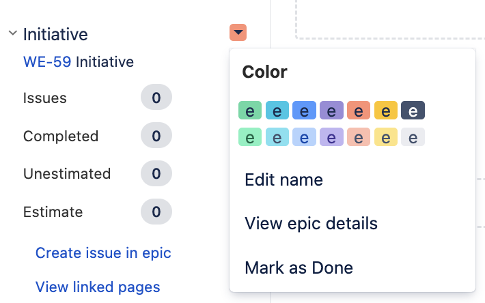Click Create issue in epic link
485x303 pixels.
point(103,253)
